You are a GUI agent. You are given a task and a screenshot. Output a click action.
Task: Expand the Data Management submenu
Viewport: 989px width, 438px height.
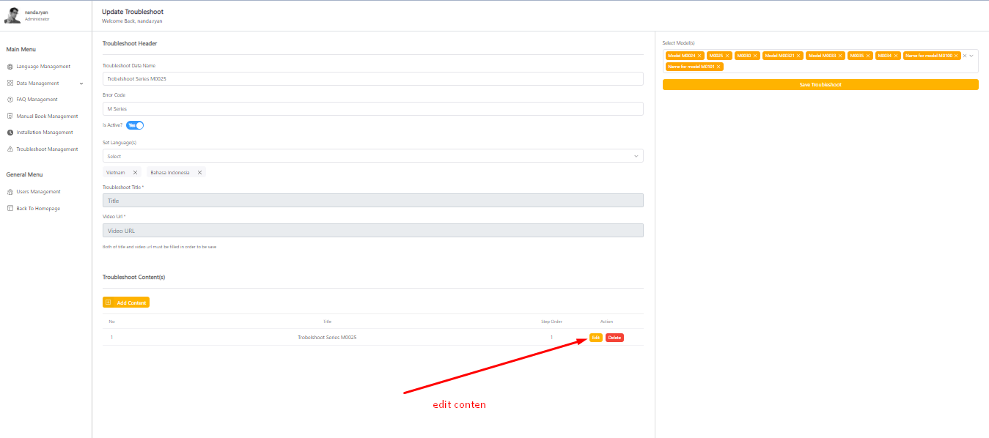[81, 83]
